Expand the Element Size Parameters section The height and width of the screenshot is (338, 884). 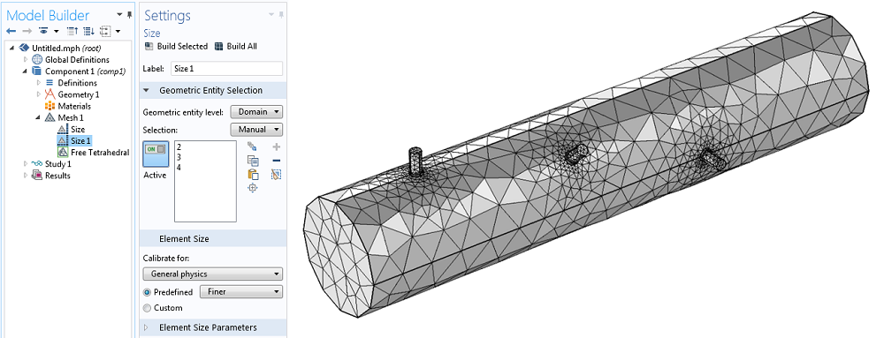tap(208, 327)
